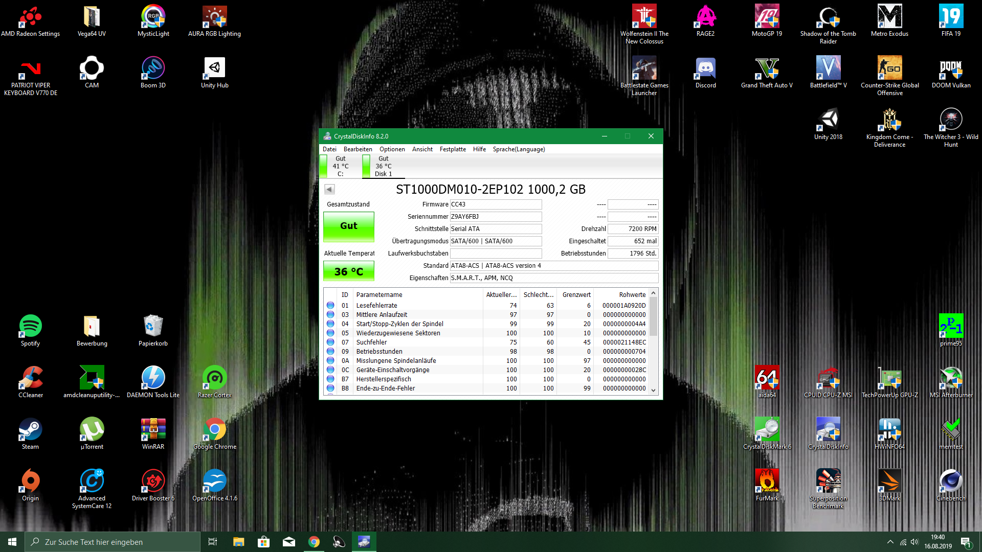The height and width of the screenshot is (552, 982).
Task: Select the Disk 1 drive tab
Action: [383, 167]
